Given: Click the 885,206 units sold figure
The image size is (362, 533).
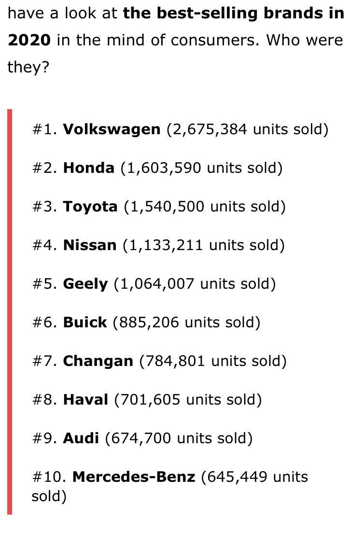Looking at the screenshot, I should [187, 322].
